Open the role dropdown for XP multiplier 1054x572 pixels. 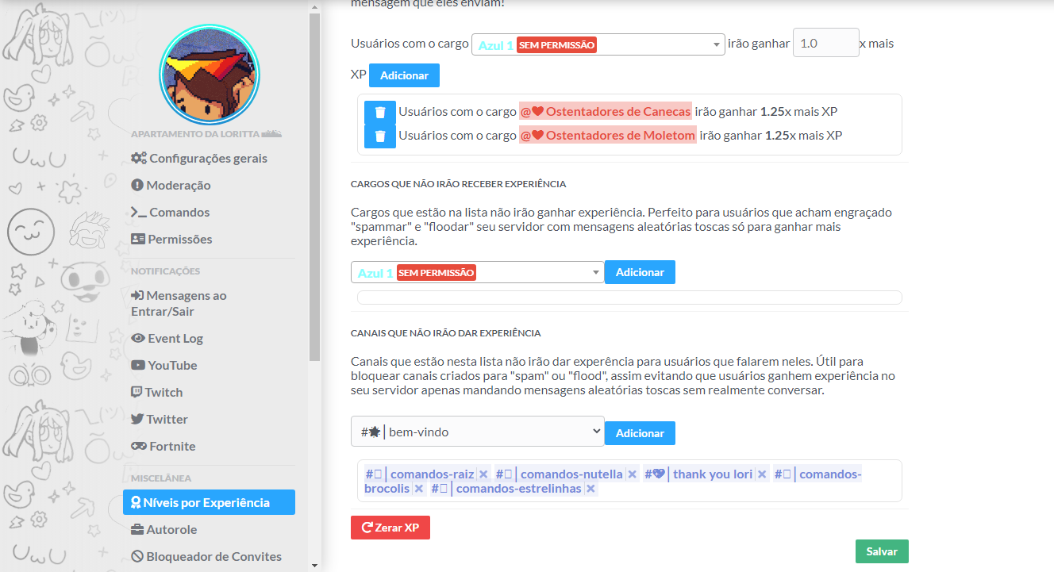click(598, 44)
